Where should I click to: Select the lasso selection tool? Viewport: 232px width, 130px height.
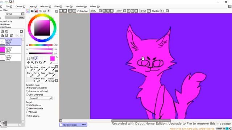click(x=32, y=58)
